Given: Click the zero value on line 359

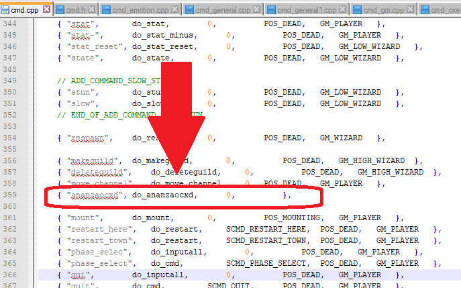Looking at the screenshot, I should [228, 195].
